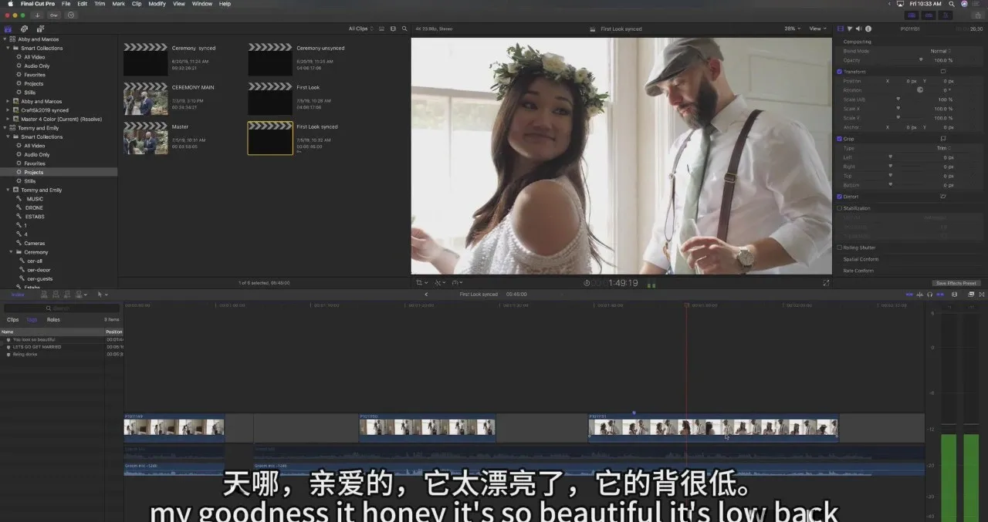Toggle viewer fullscreen arrows icon

(x=826, y=283)
